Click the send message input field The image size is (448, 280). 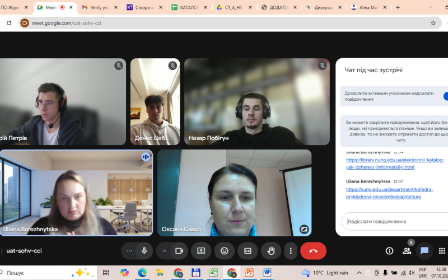click(x=392, y=221)
